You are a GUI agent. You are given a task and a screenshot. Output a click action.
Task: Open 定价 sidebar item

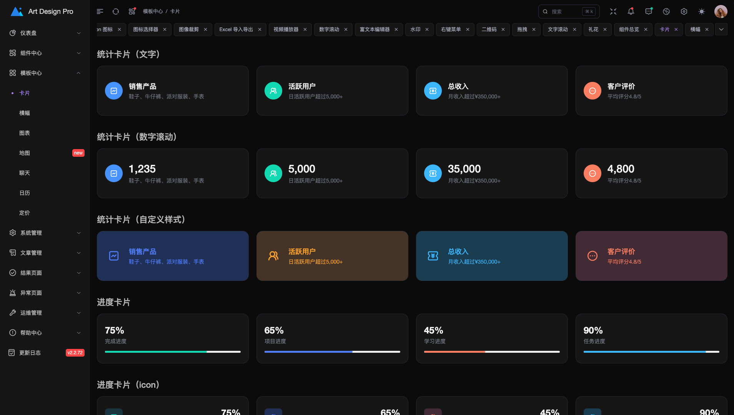coord(45,213)
